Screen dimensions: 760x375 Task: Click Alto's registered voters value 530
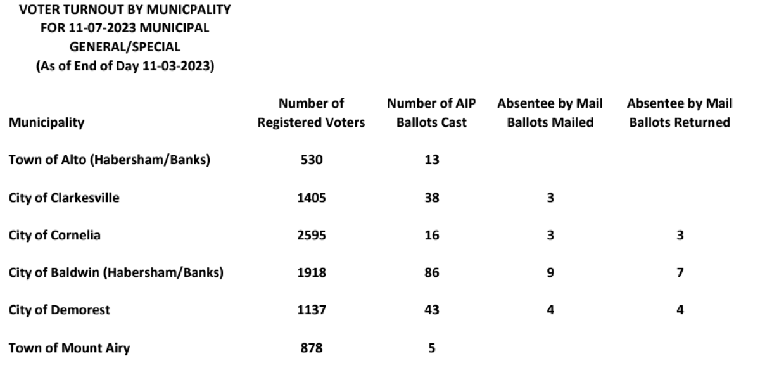pos(311,160)
